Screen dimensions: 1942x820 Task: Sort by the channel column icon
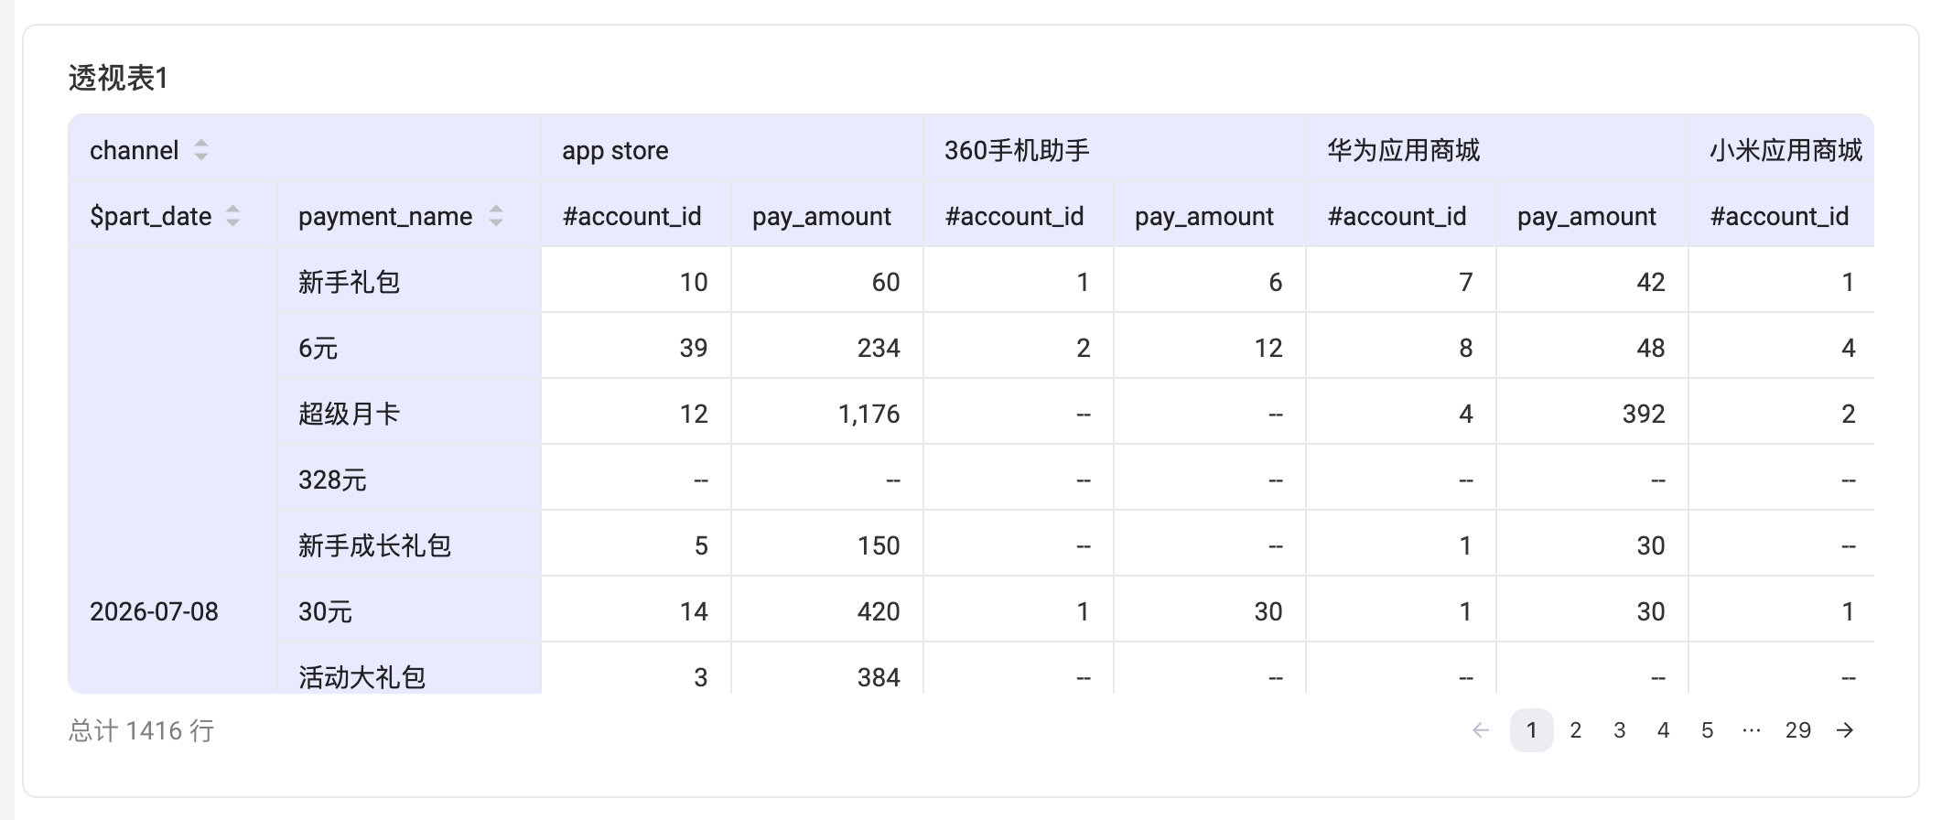(x=201, y=150)
